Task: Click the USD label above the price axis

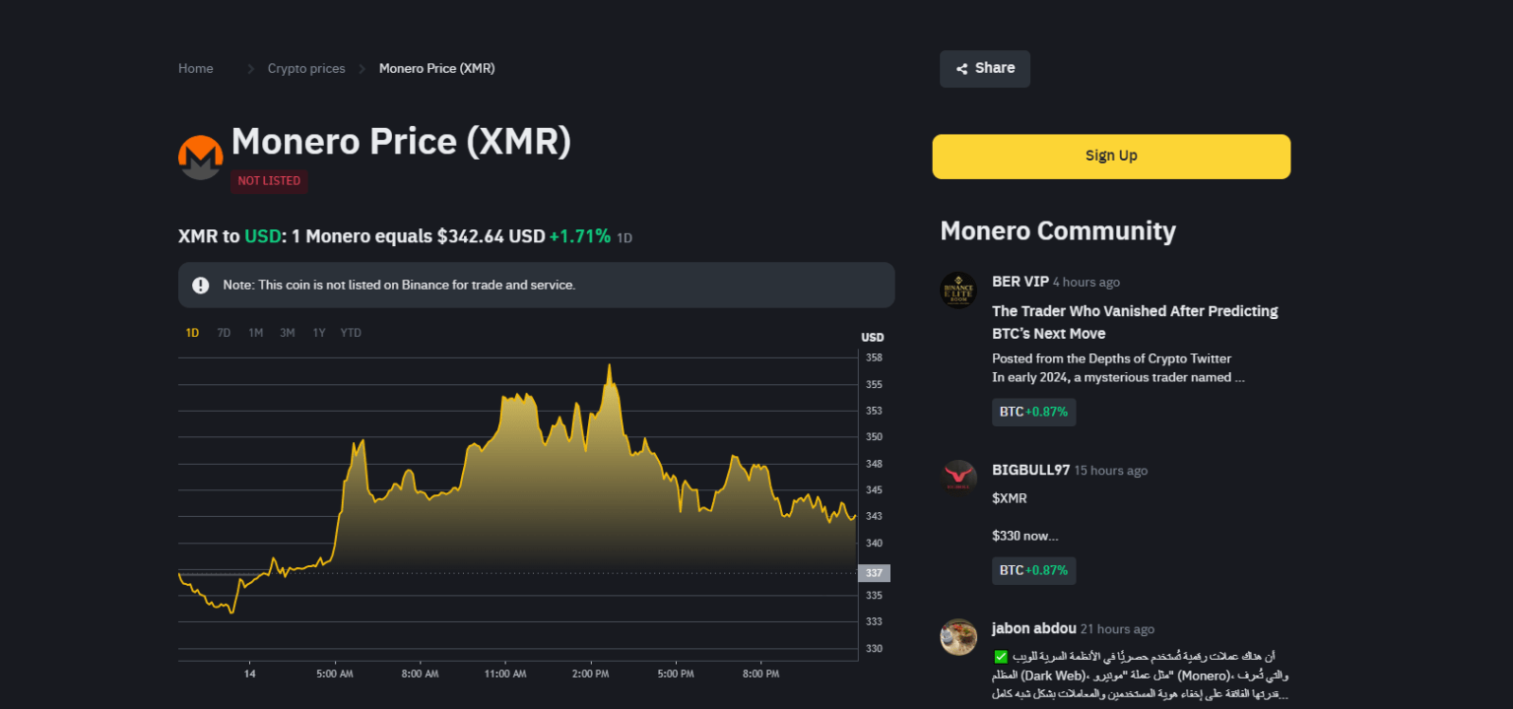Action: [x=873, y=337]
